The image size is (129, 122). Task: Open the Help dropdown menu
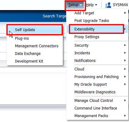click(x=91, y=5)
